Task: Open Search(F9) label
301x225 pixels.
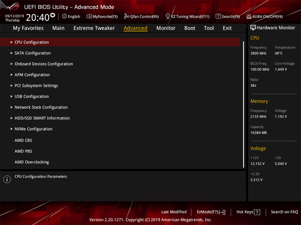Action: tap(231, 16)
